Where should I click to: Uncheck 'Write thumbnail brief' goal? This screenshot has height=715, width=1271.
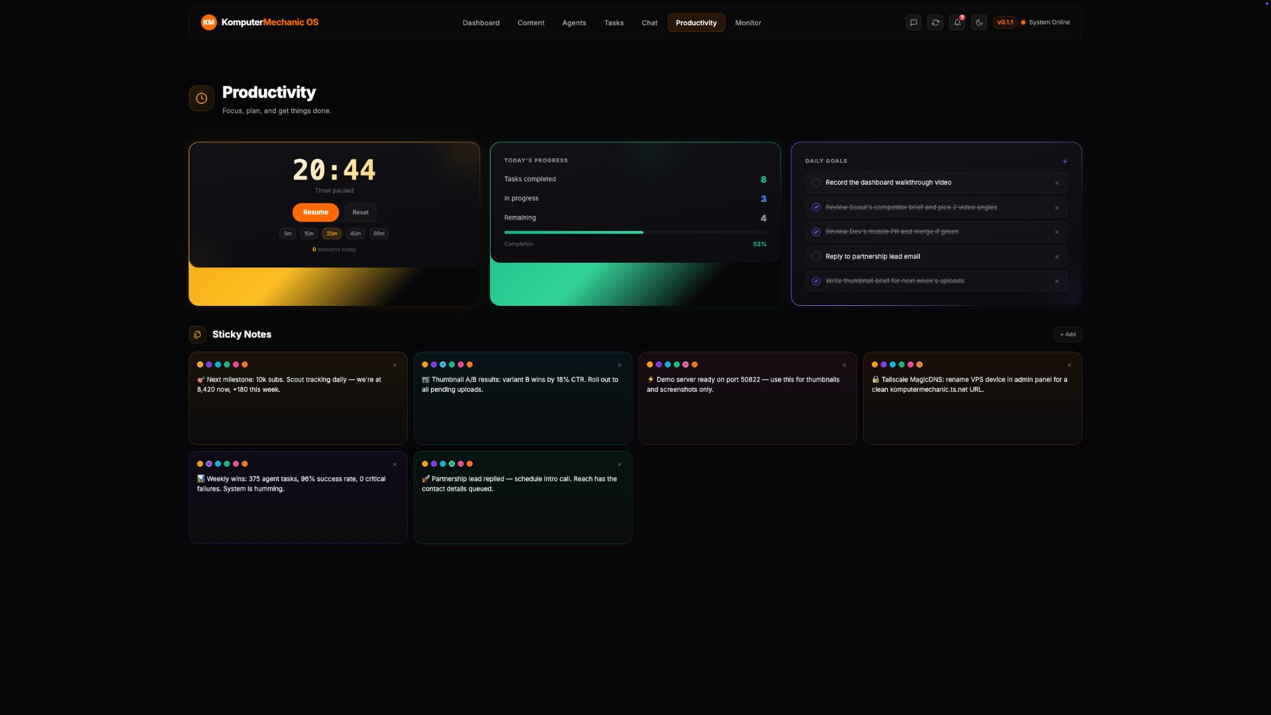pos(816,281)
